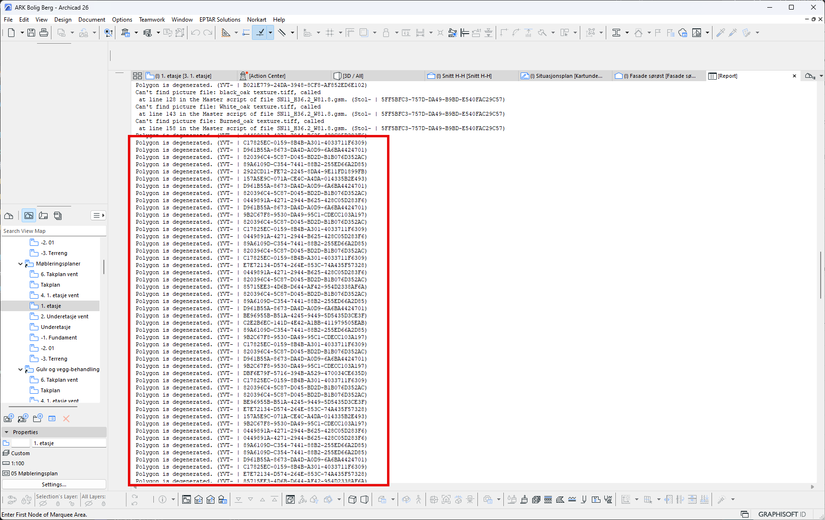This screenshot has width=825, height=520.
Task: Open the Teamwork menu
Action: (151, 20)
